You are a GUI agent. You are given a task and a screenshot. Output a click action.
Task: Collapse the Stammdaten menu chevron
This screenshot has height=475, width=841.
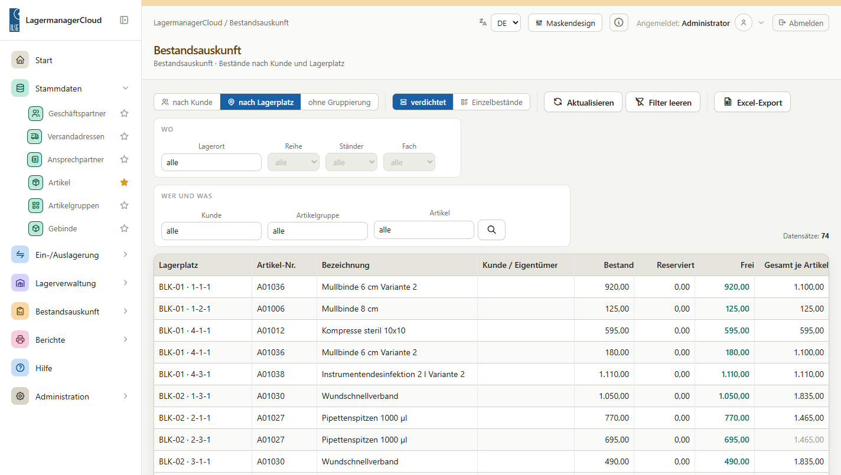click(125, 89)
